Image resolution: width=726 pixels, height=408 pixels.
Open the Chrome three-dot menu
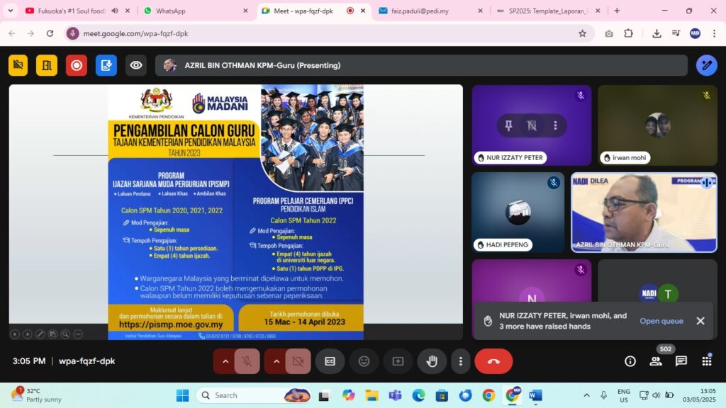coord(714,33)
